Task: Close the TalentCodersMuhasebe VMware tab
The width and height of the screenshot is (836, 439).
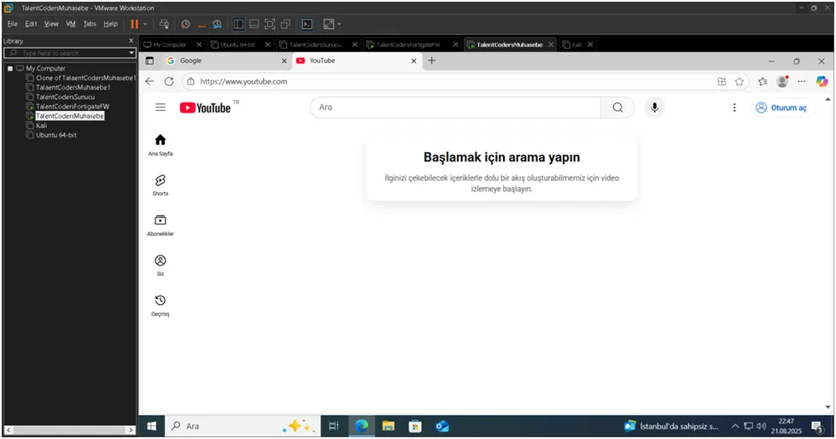Action: (551, 44)
